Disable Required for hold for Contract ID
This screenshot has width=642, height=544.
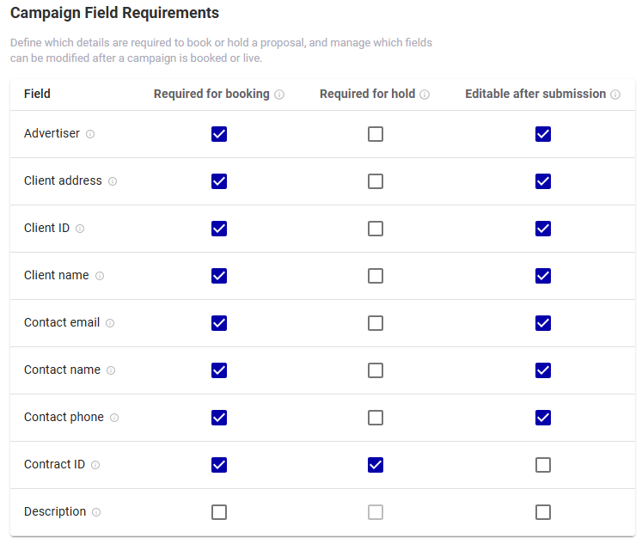tap(376, 465)
